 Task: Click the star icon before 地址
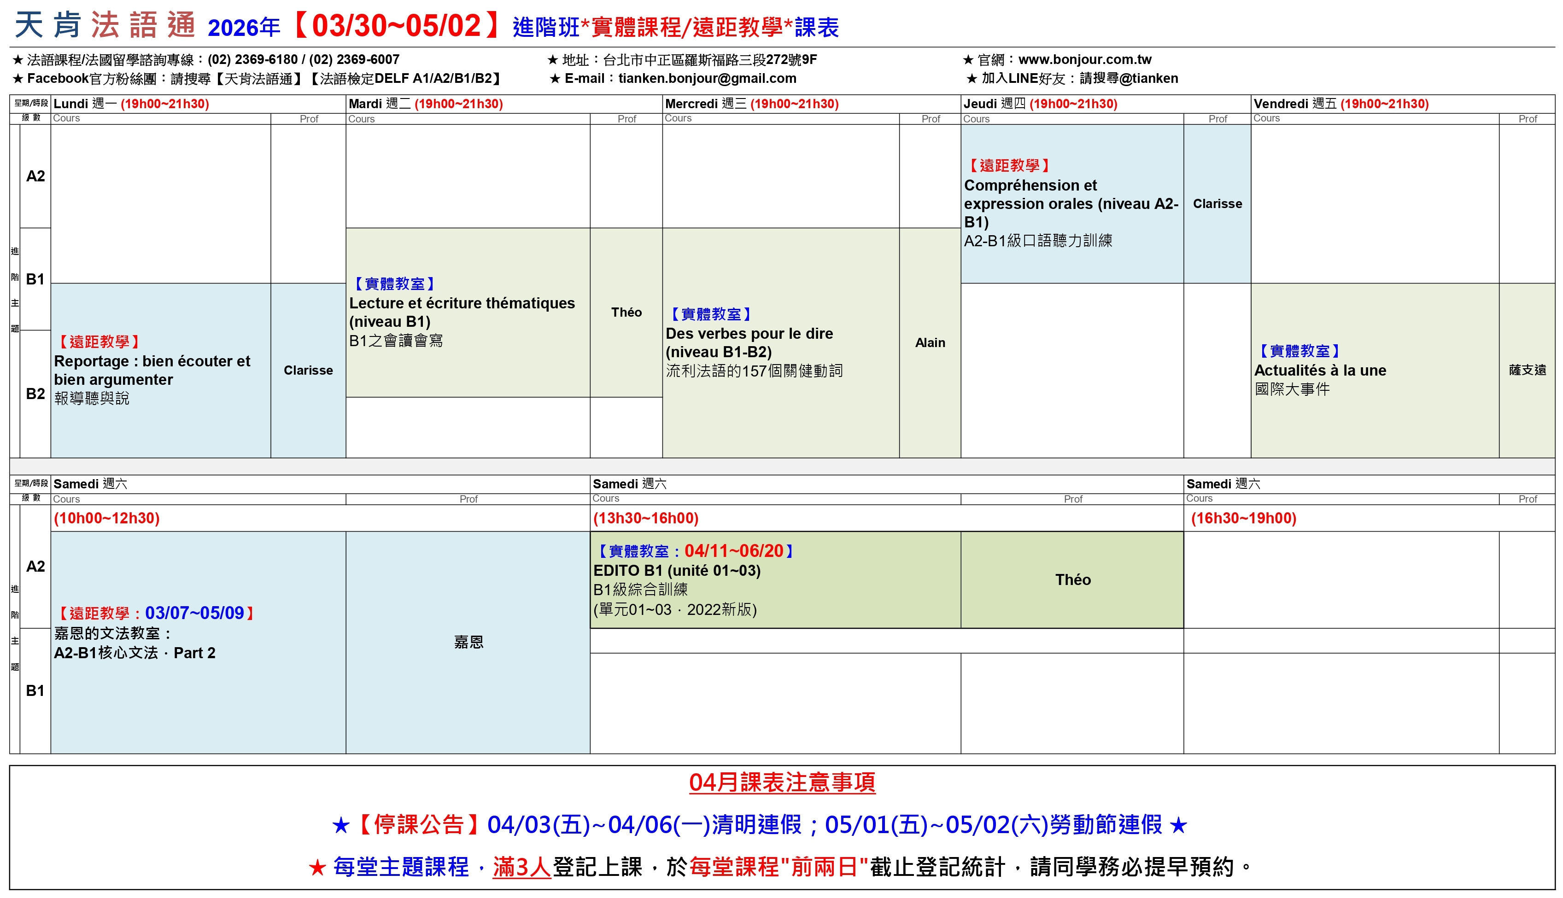[552, 60]
